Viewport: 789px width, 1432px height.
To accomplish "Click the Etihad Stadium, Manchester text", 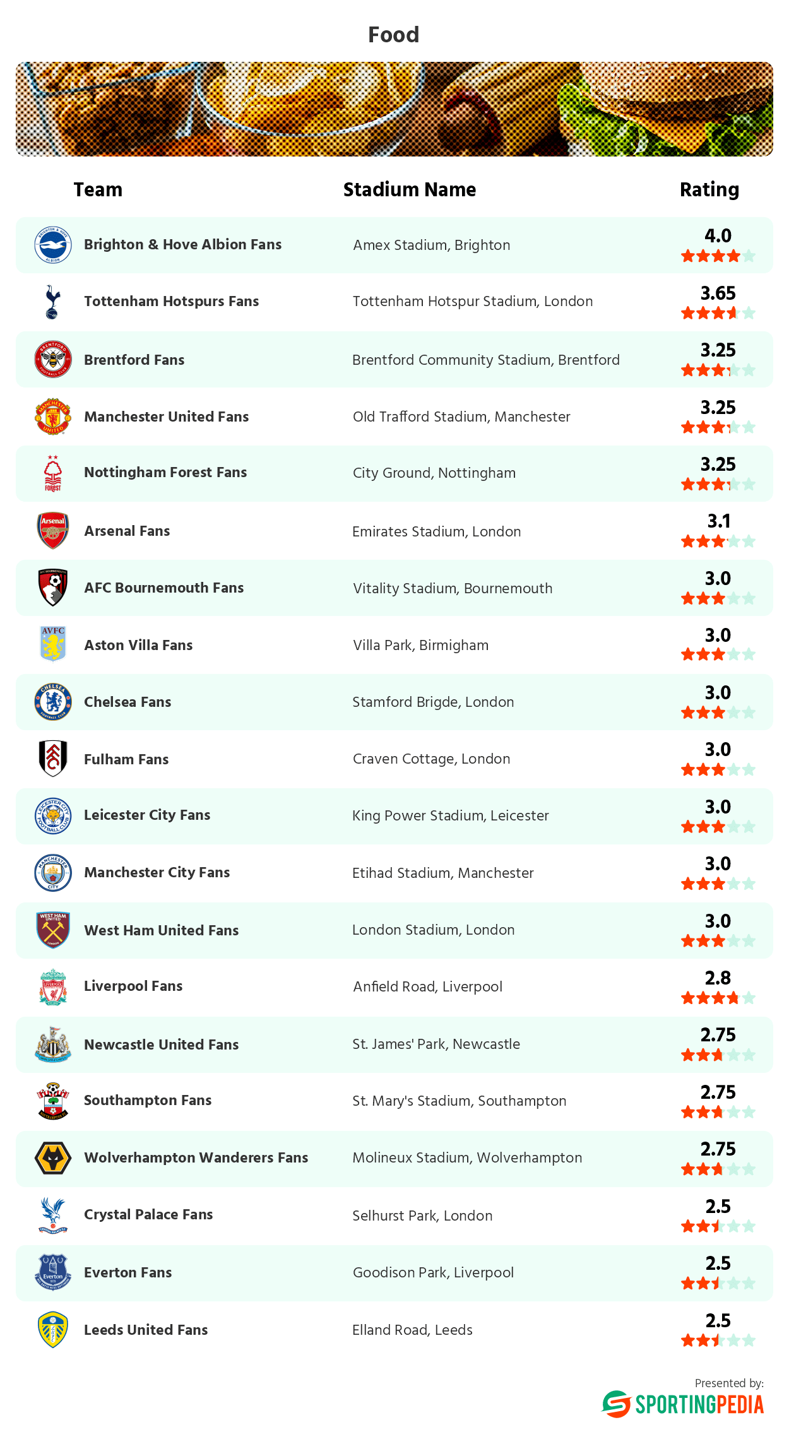I will point(443,873).
